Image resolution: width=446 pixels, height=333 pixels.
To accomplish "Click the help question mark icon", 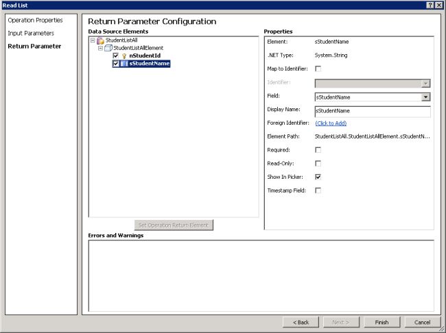I will click(430, 5).
